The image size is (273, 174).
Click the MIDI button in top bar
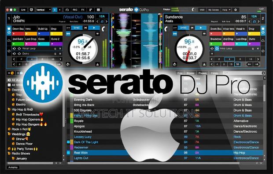[x=202, y=10]
